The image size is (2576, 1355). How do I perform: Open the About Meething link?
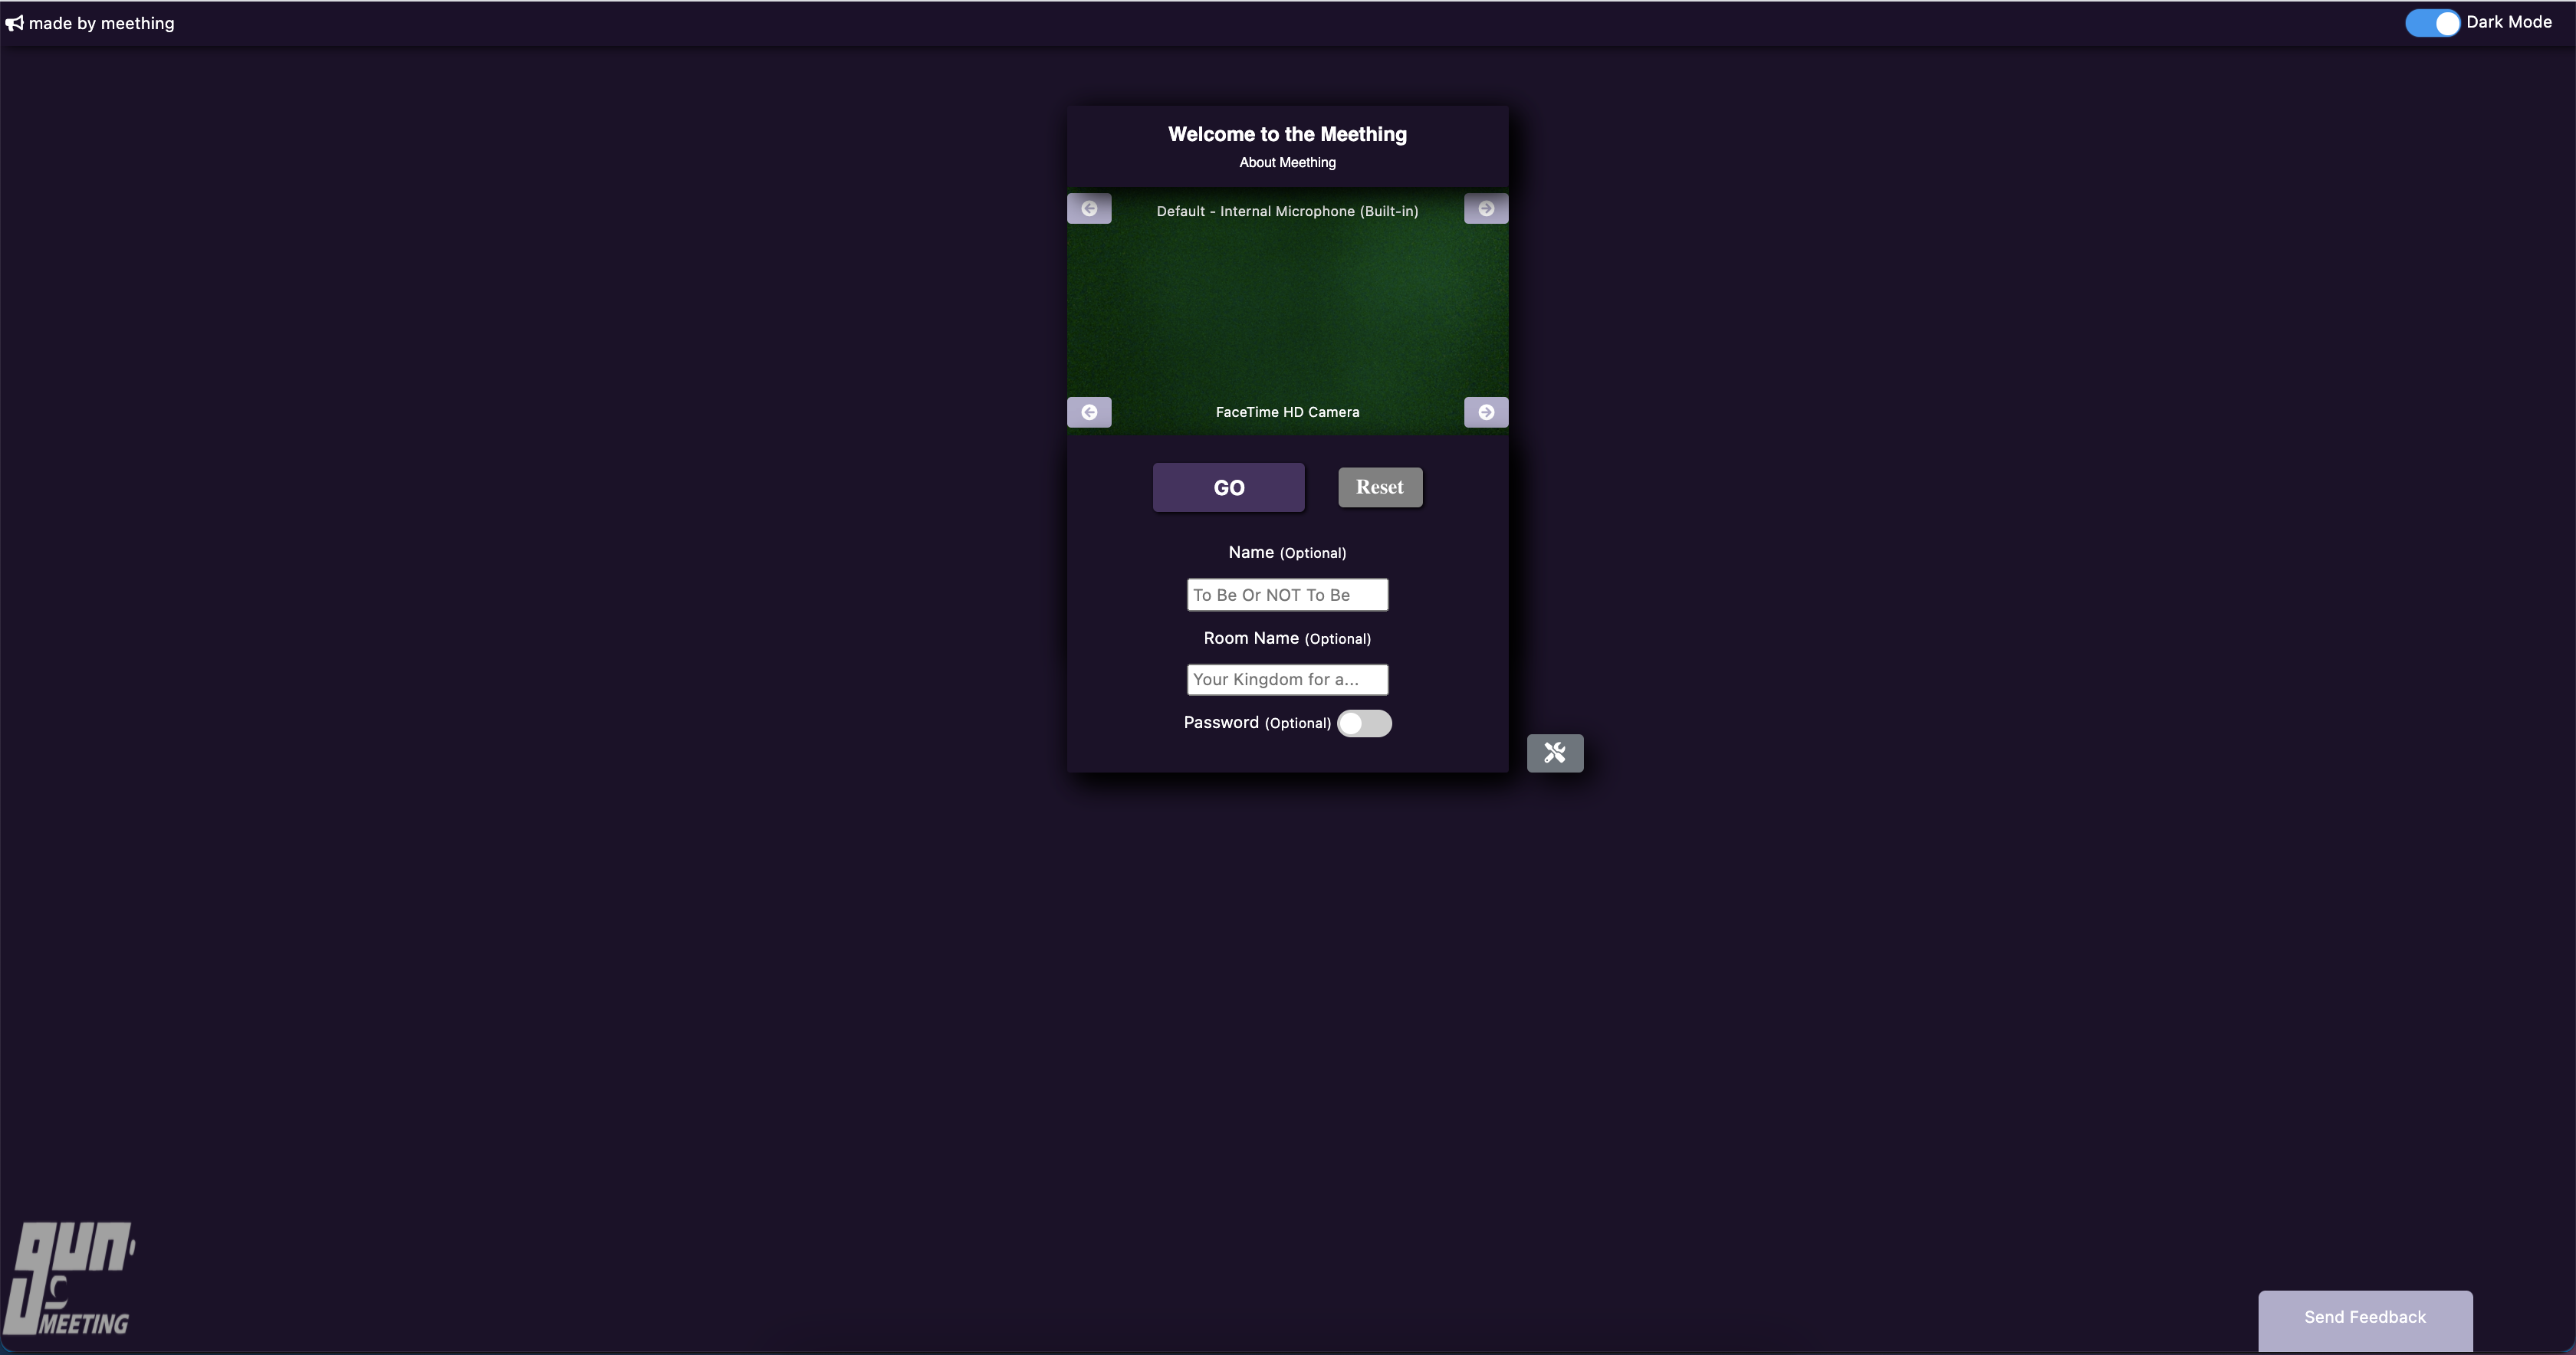click(x=1287, y=162)
